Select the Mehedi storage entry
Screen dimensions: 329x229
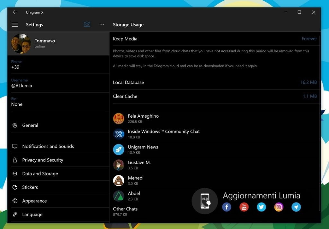tap(215, 180)
